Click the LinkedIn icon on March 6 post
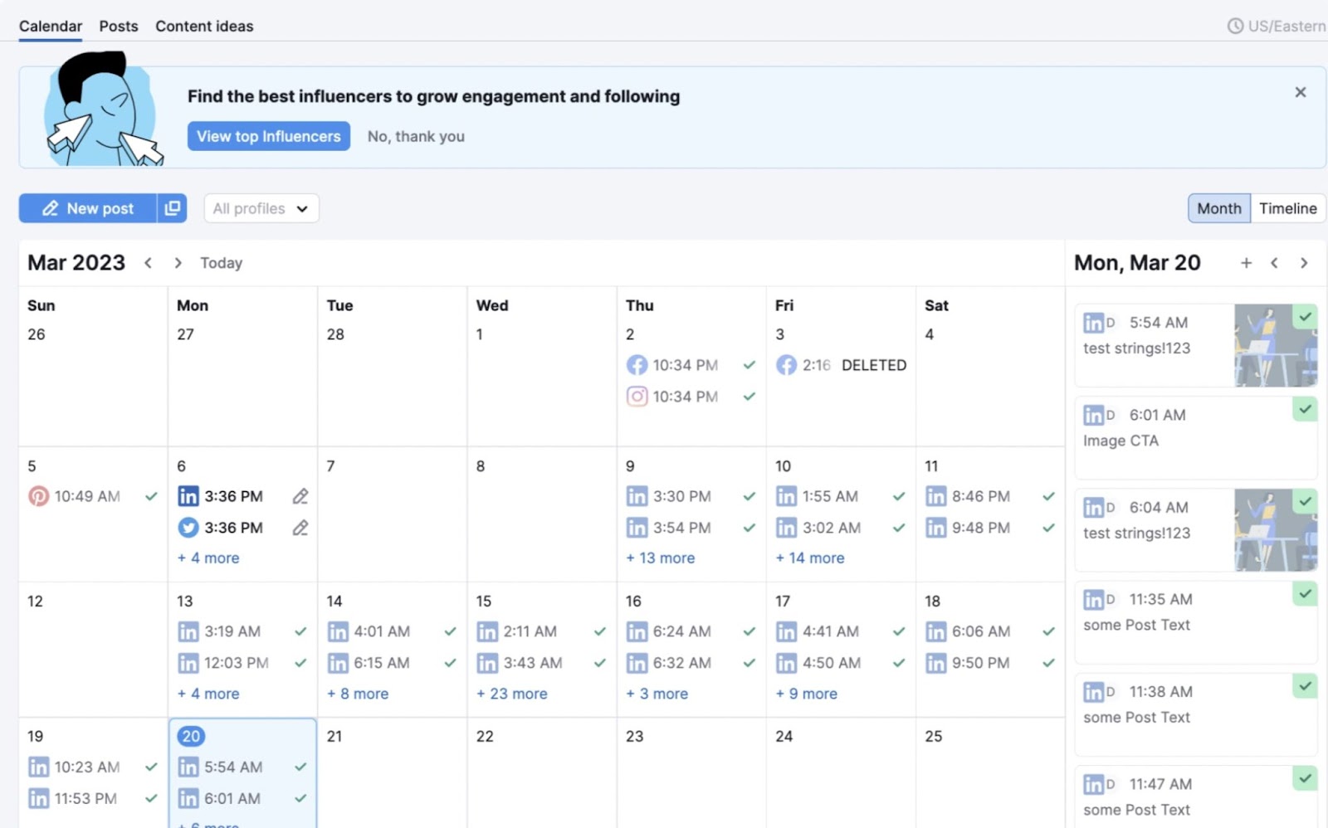 [x=188, y=495]
